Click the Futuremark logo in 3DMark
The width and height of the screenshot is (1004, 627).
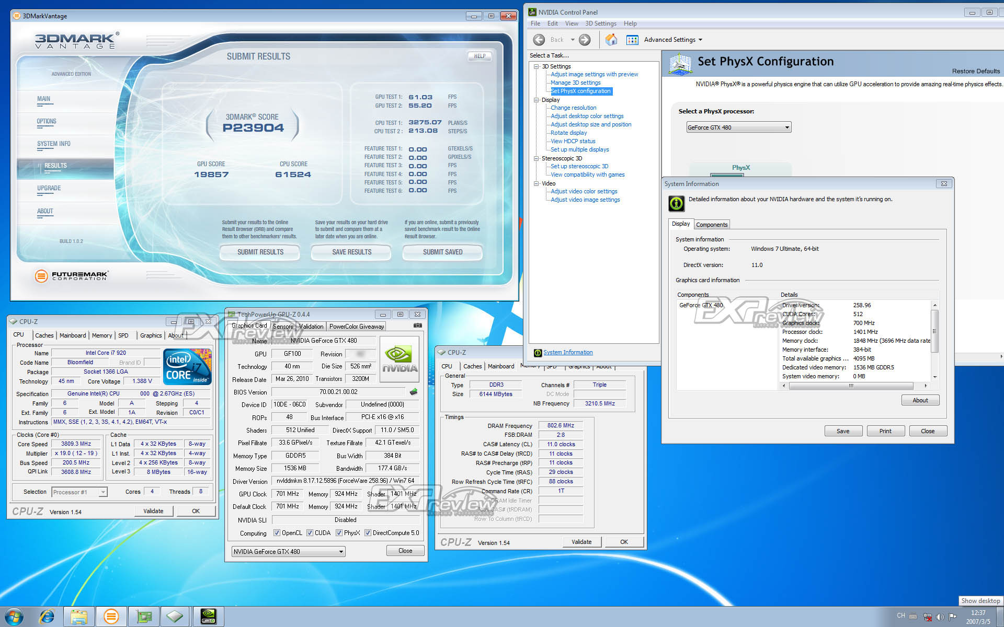[72, 276]
